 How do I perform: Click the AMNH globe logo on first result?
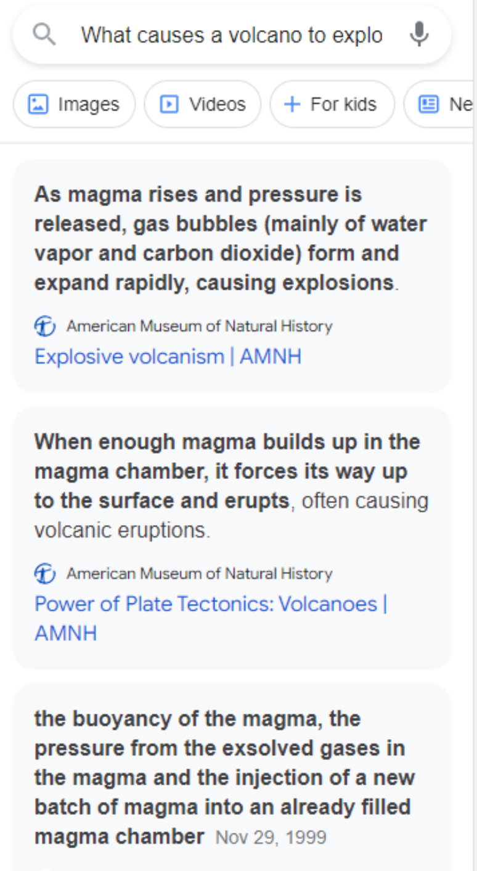pos(44,326)
